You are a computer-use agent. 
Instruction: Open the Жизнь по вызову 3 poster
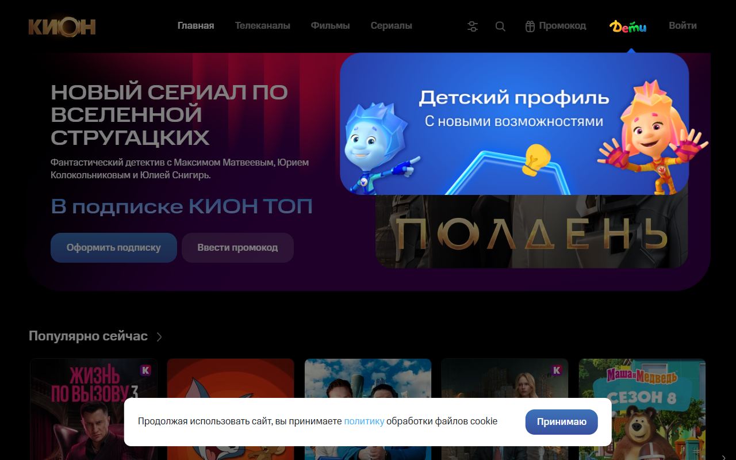[x=93, y=409]
